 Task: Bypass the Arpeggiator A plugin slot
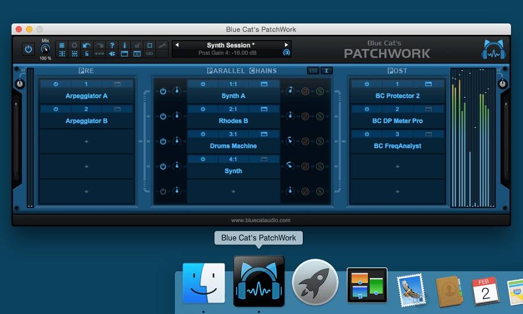56,84
